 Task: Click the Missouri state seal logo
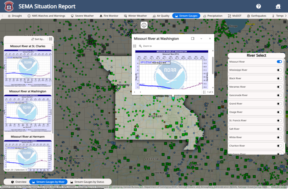click(9, 6)
